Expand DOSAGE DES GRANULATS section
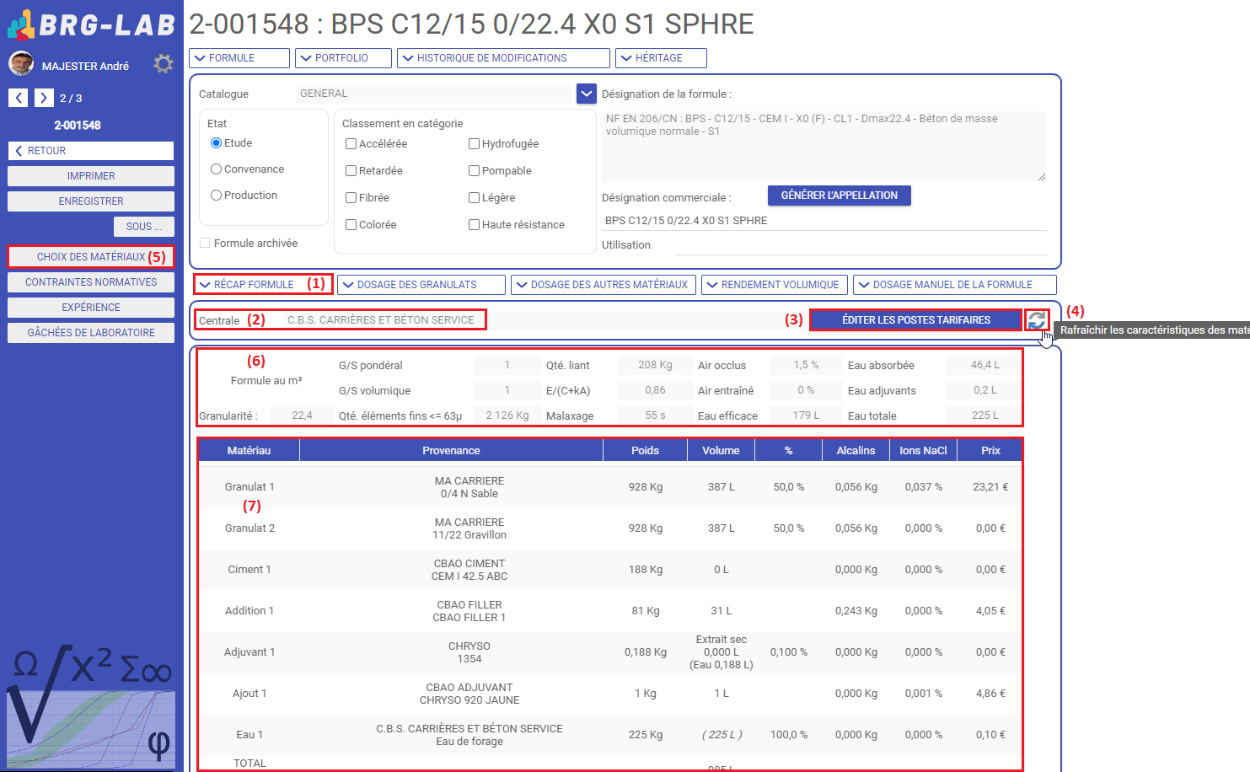1250x772 pixels. [421, 285]
